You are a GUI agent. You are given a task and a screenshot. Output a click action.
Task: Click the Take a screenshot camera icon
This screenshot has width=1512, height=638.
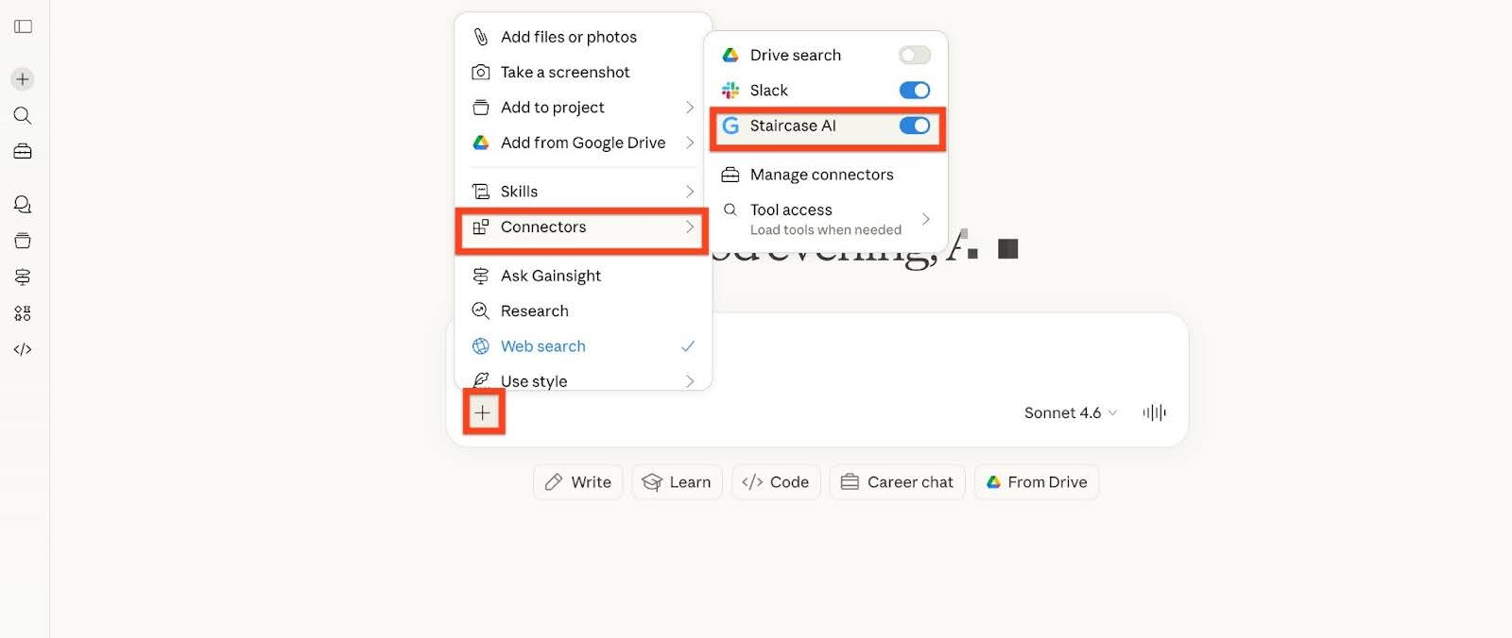click(x=481, y=73)
